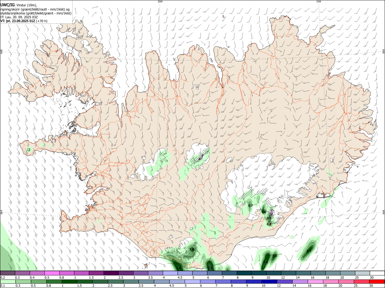This screenshot has height=288, width=385.
Task: Click the 20W longitude label at the top
Action: coord(160,1)
